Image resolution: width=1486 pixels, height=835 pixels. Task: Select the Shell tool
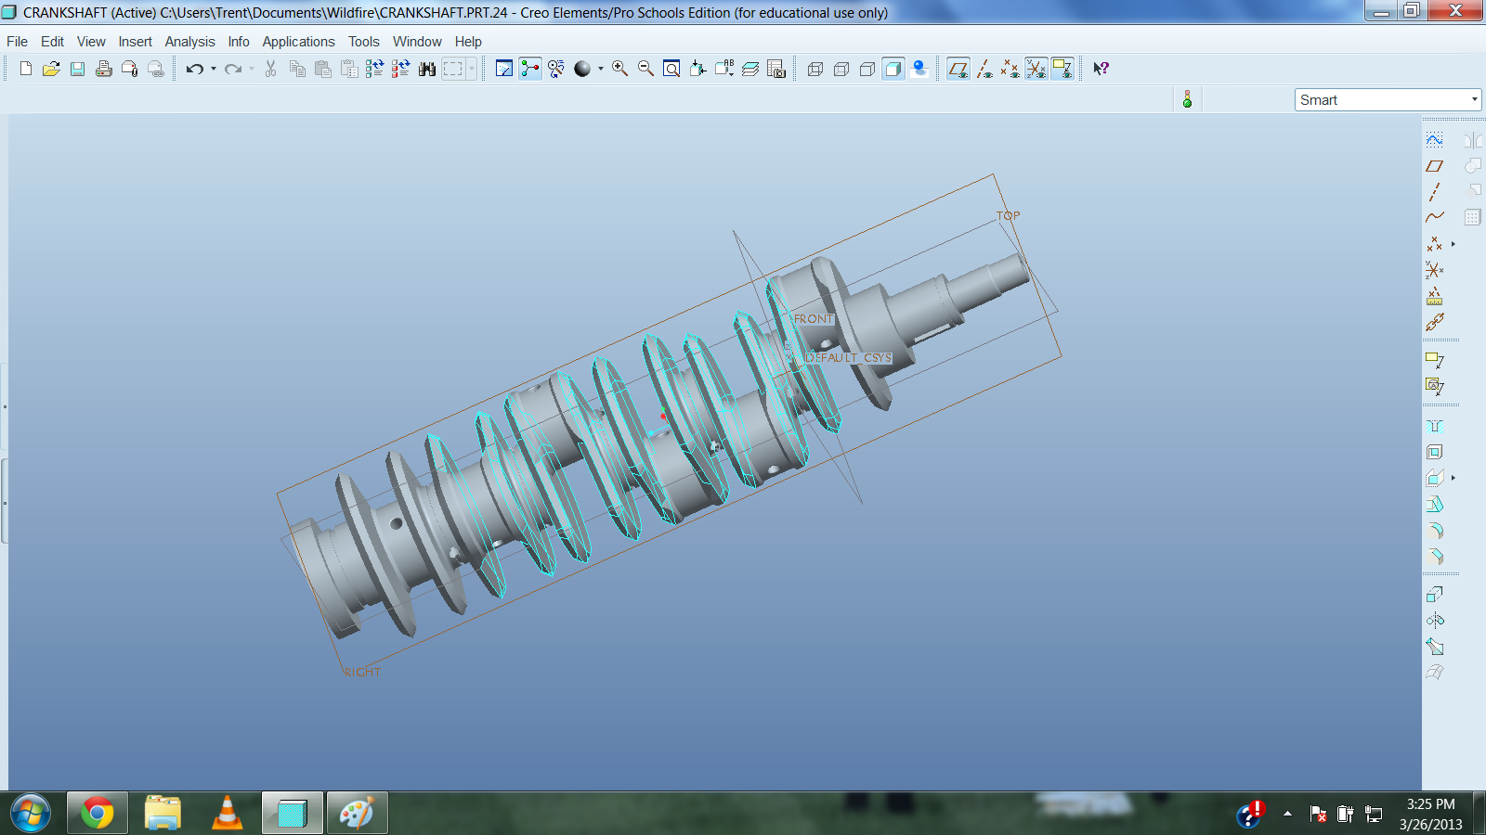[x=1435, y=452]
